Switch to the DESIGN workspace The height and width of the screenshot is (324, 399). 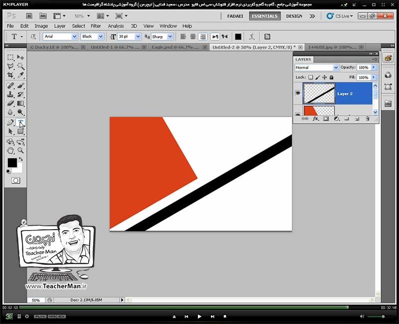294,16
